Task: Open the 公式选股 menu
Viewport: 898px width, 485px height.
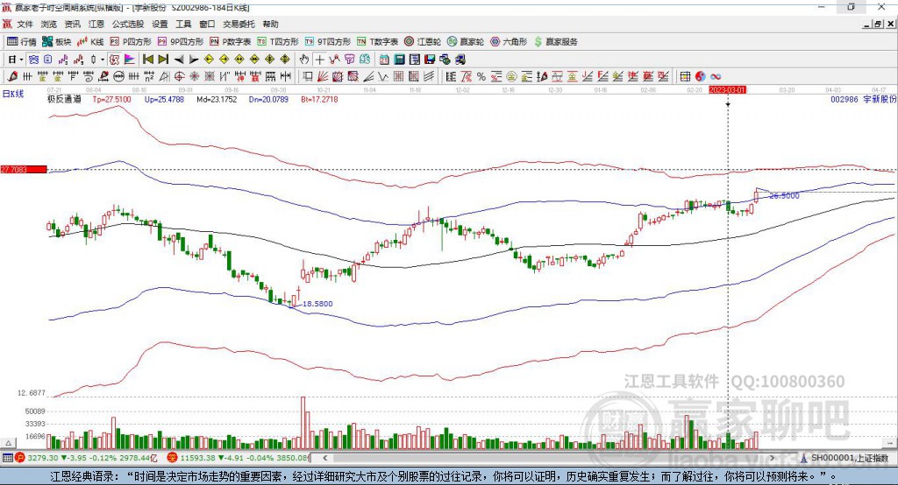Action: pyautogui.click(x=128, y=24)
